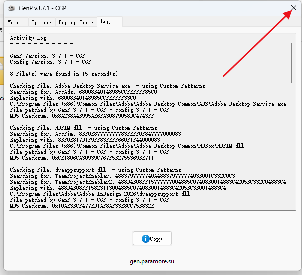Click 'MD5 Checksum: 0x8A238A4B995AE6FA30879058DC4743FF'
Viewport: 302px width, 275px height.
click(x=82, y=116)
